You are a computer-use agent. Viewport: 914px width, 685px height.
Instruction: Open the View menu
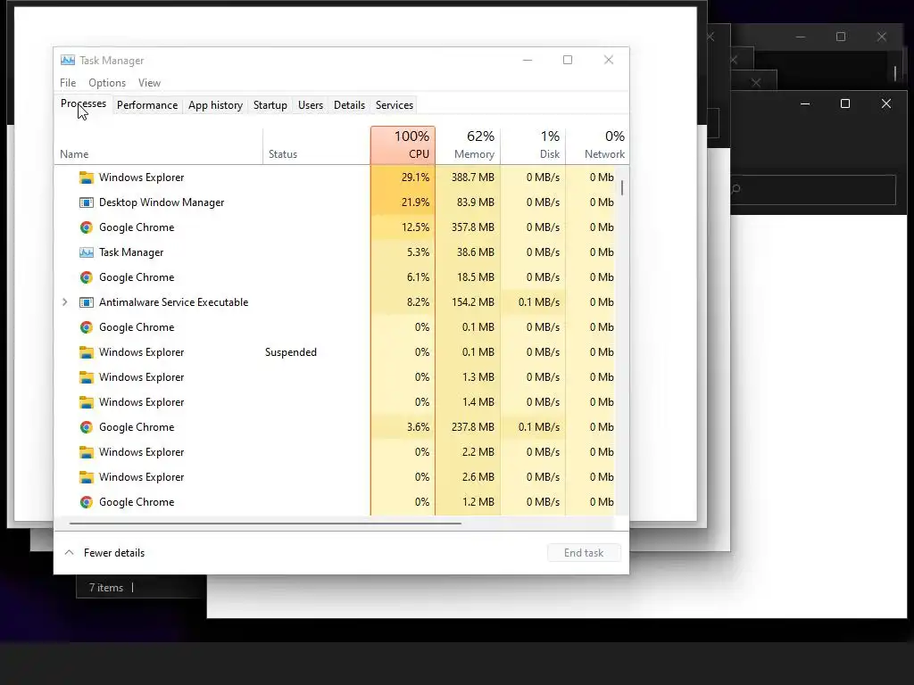(x=149, y=83)
